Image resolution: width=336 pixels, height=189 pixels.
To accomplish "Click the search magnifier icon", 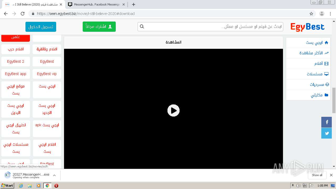I will click(x=142, y=27).
